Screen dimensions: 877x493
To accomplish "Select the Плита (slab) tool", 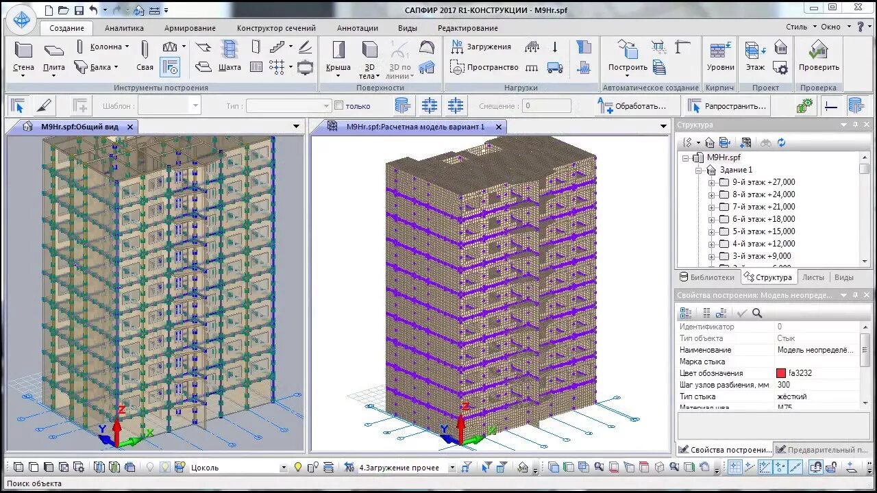I will (54, 57).
